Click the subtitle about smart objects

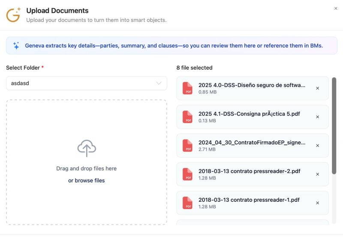pos(96,20)
